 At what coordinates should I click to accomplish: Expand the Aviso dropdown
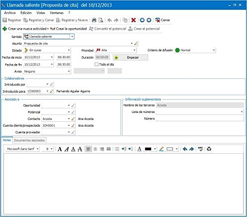pos(69,72)
